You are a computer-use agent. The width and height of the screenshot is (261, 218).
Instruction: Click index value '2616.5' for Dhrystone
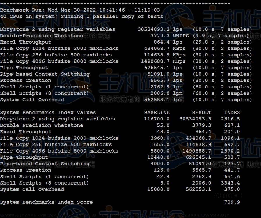click(230, 119)
